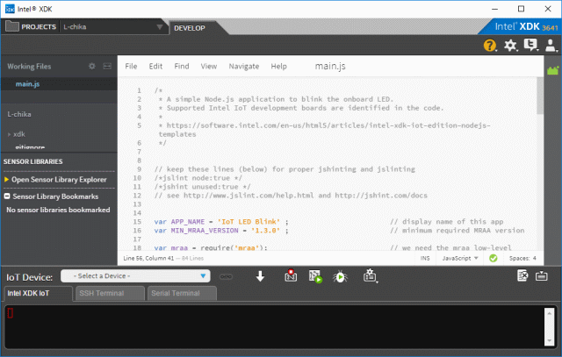Toggle INS insert mode in status bar
The image size is (562, 357).
425,258
